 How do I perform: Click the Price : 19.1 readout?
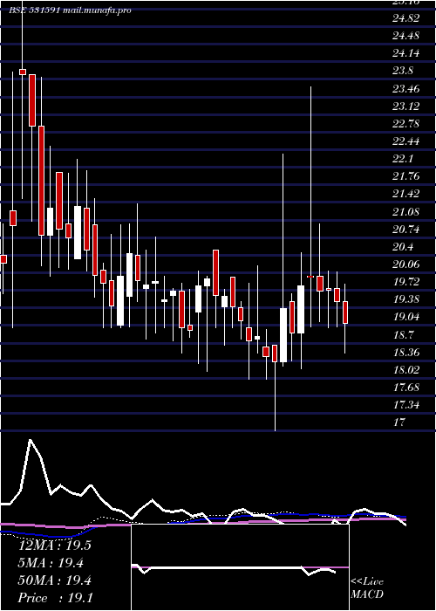pyautogui.click(x=55, y=598)
